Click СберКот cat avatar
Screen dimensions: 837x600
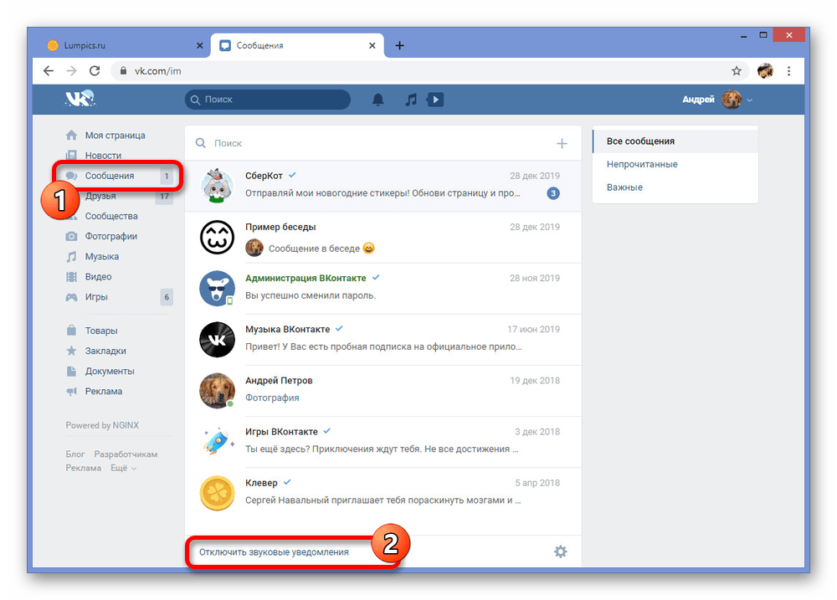[217, 186]
